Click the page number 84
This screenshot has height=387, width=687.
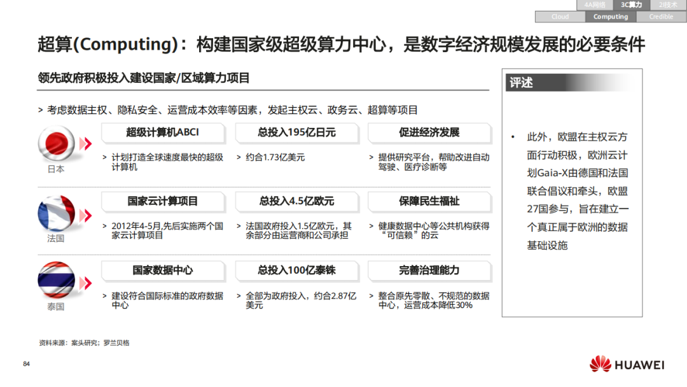coord(25,363)
